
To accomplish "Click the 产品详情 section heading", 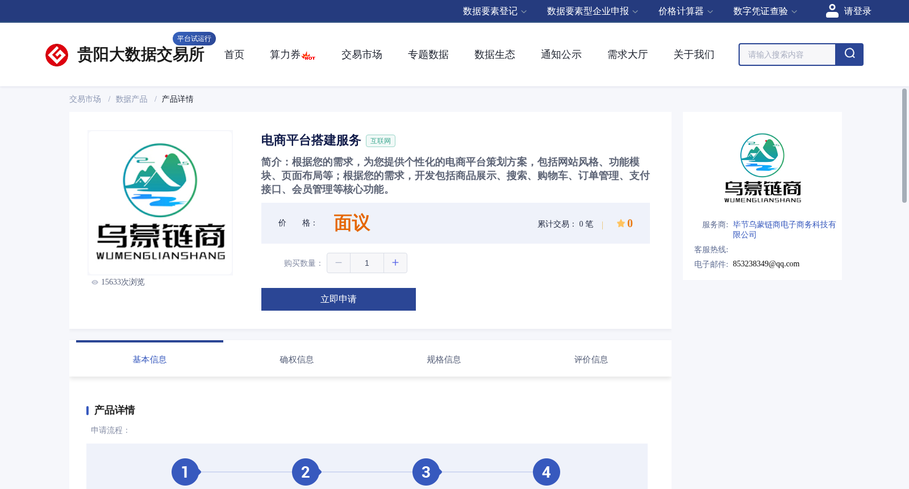I will click(114, 410).
